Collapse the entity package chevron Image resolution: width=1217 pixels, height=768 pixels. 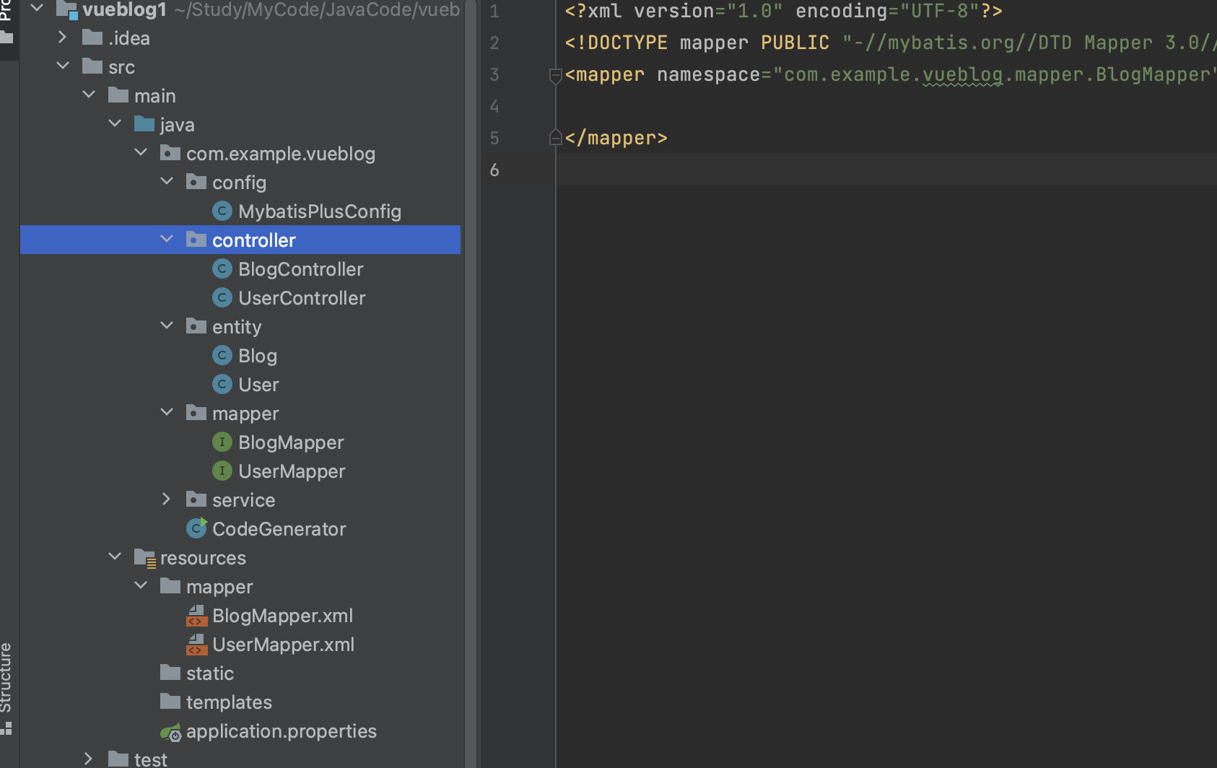click(167, 326)
